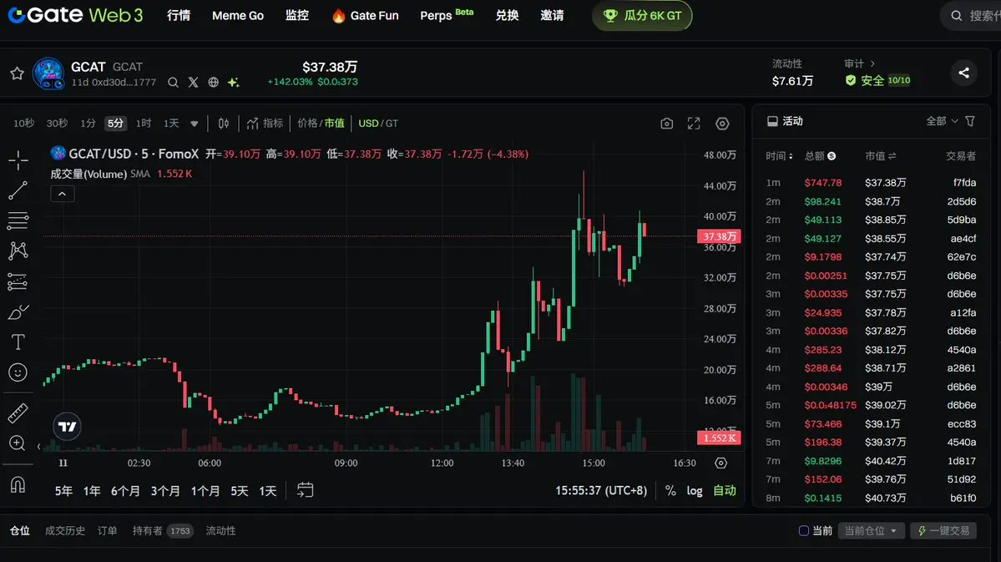Switch the currency display to USD

(x=368, y=124)
